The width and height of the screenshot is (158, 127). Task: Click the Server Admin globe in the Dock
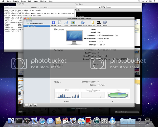pyautogui.click(x=112, y=121)
